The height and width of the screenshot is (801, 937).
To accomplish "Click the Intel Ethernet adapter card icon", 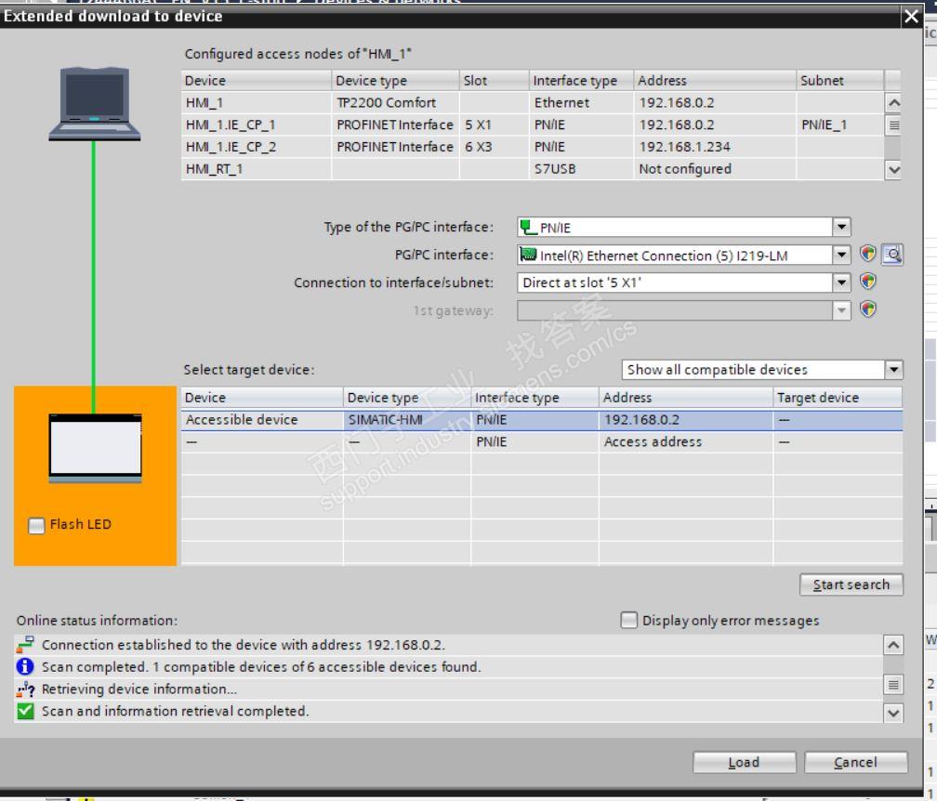I will tap(528, 255).
